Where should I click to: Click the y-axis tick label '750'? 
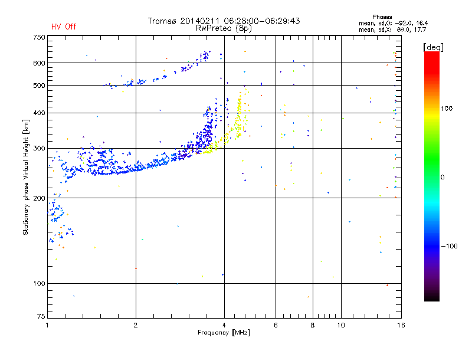39,37
